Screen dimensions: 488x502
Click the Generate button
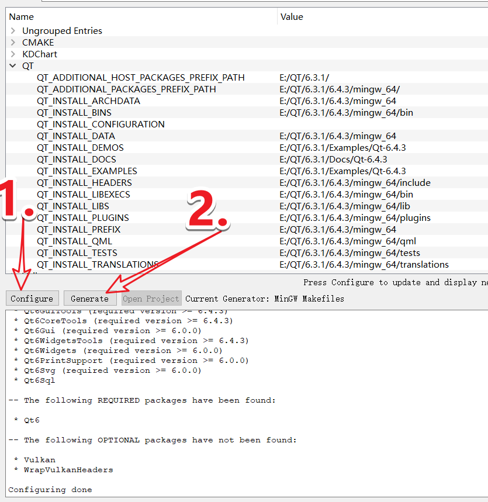coord(89,299)
